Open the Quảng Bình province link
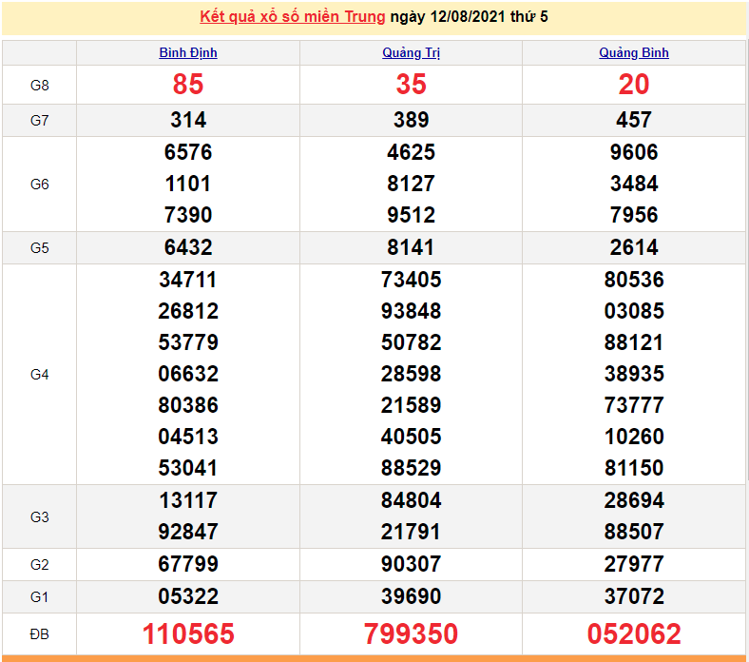 pyautogui.click(x=634, y=53)
